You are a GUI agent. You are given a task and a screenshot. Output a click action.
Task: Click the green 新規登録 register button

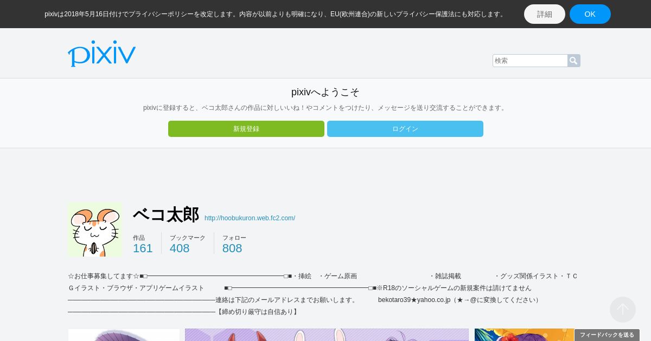246,129
